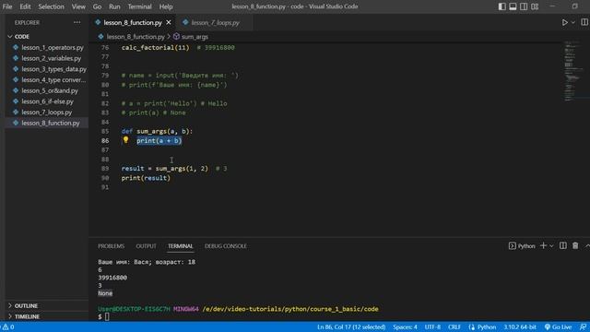Click None output in terminal
Viewport: 590px width, 332px height.
pos(105,293)
